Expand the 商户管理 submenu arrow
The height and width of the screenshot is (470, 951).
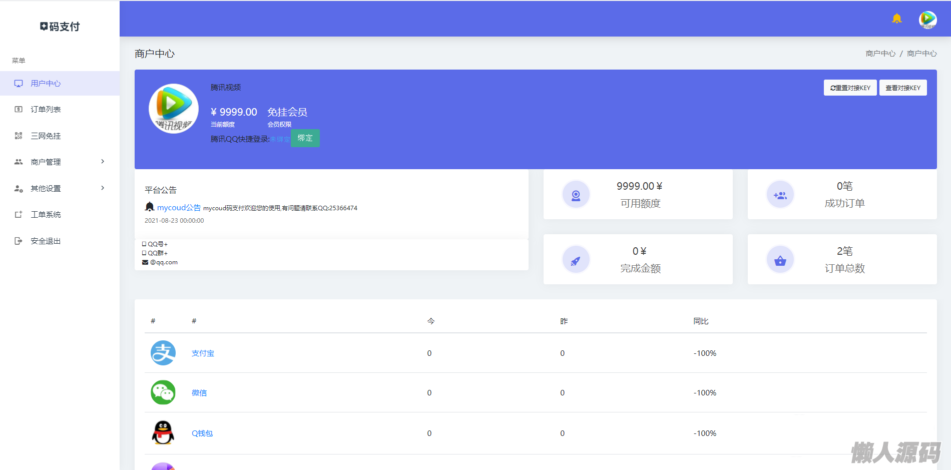(x=103, y=162)
